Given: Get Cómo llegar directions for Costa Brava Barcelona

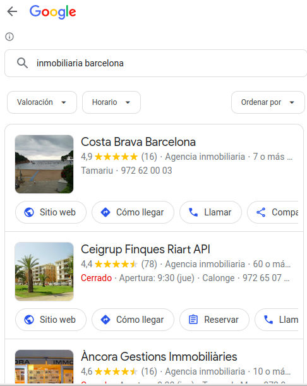Looking at the screenshot, I should point(133,212).
